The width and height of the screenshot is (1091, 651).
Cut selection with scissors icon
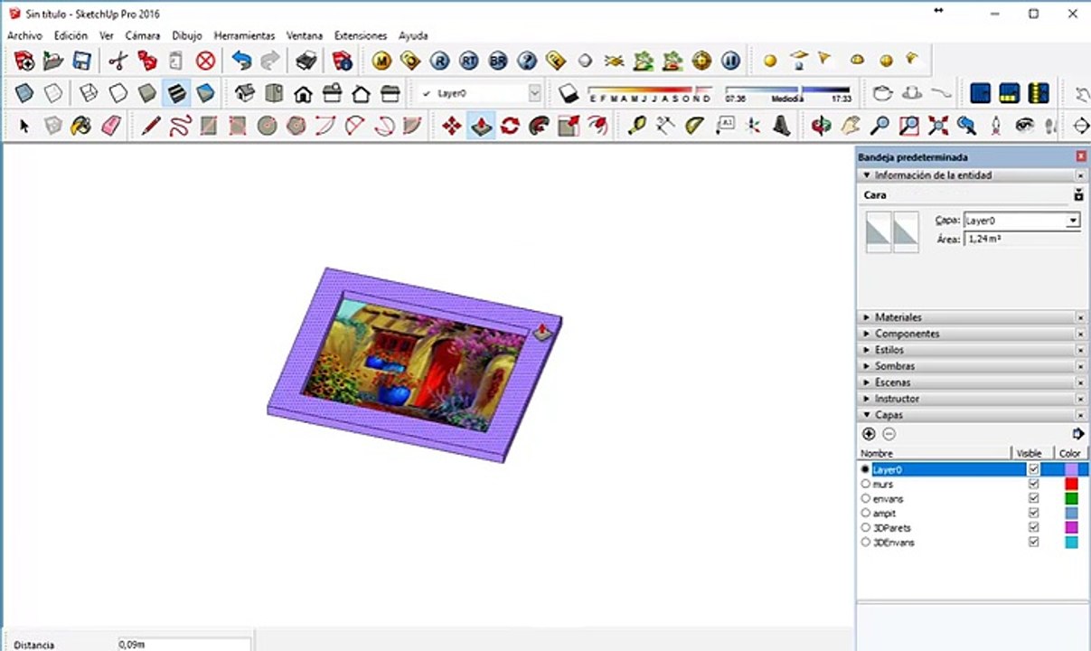coord(118,61)
